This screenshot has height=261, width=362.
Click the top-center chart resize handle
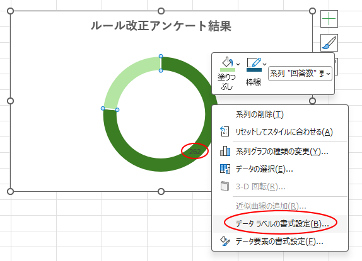pos(161,11)
